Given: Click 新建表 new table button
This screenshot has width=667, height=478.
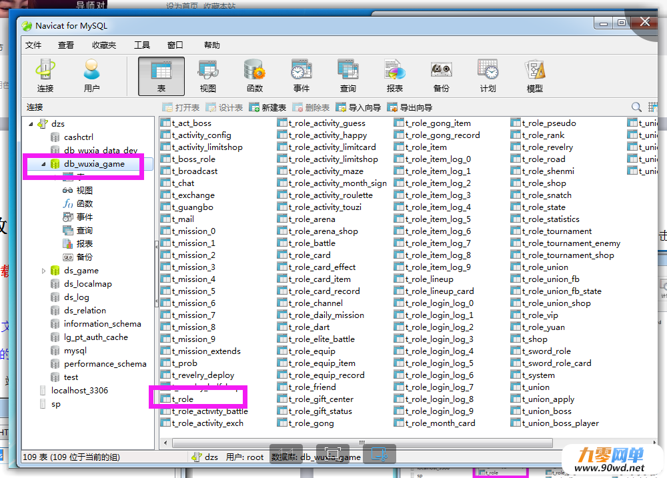Looking at the screenshot, I should 267,107.
